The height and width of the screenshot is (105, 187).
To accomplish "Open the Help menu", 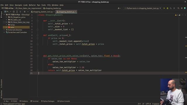I will pos(62,5).
